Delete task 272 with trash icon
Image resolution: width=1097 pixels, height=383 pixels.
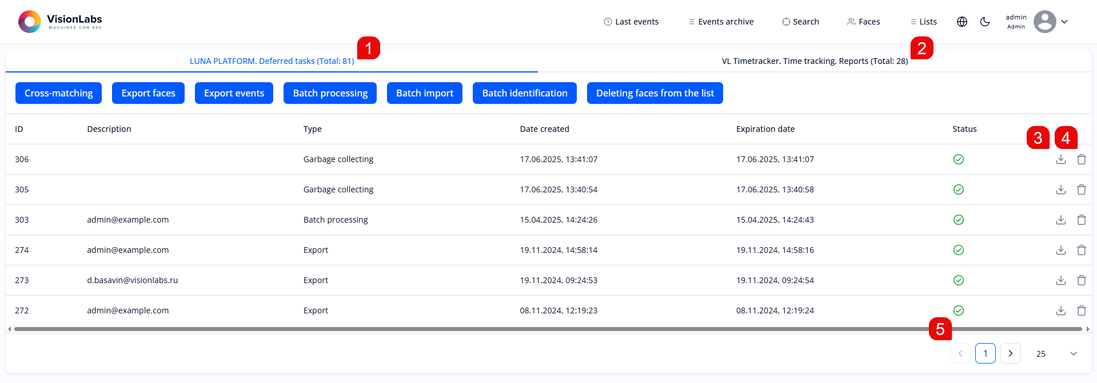tap(1081, 311)
